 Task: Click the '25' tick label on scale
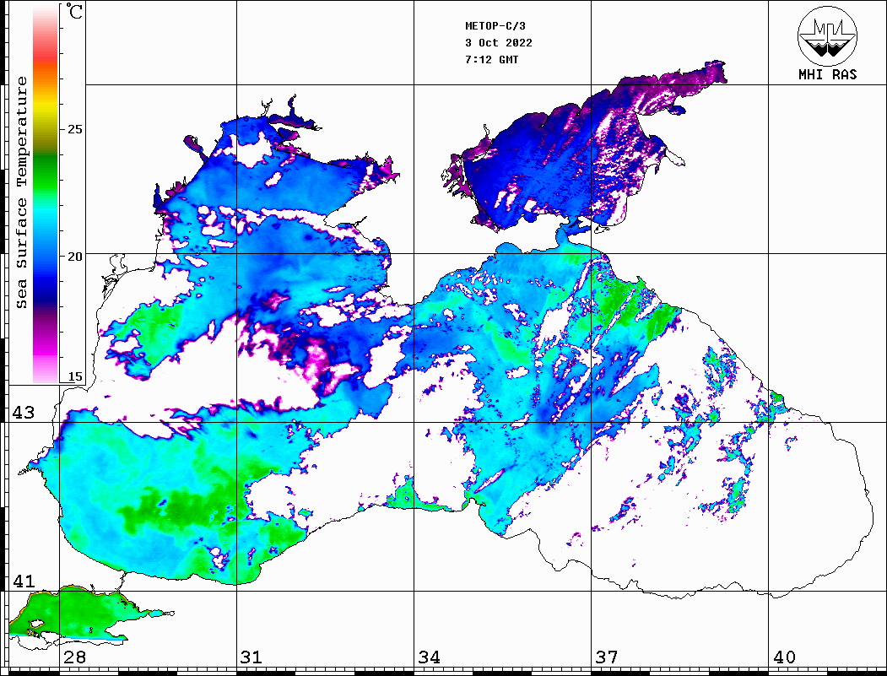click(x=74, y=129)
